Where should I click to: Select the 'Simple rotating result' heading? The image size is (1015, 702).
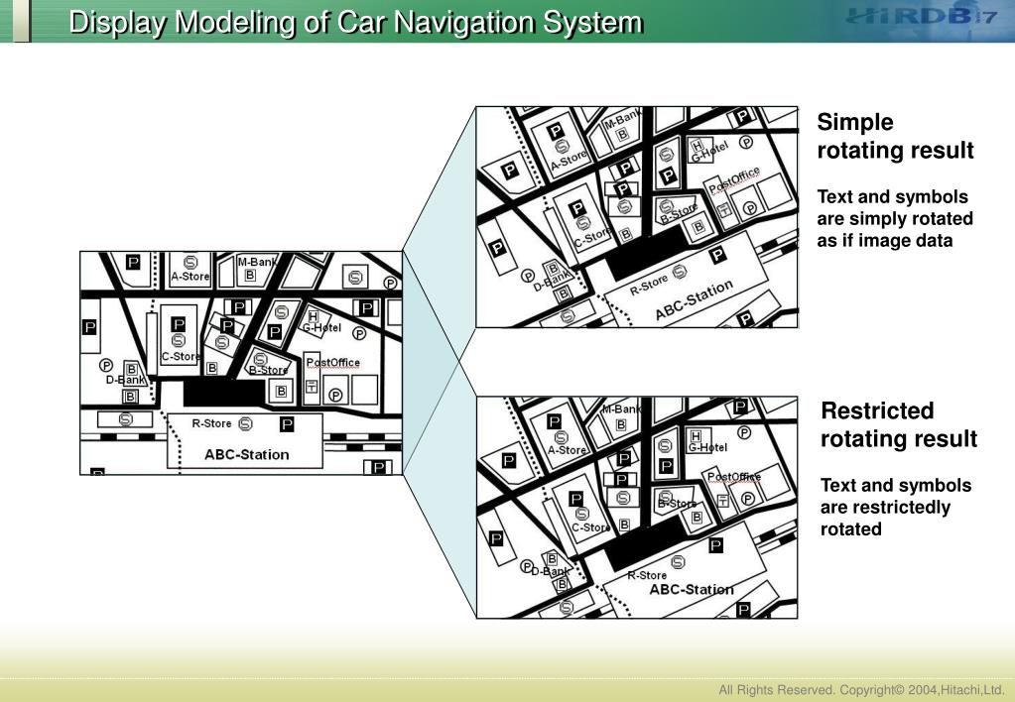coord(895,136)
